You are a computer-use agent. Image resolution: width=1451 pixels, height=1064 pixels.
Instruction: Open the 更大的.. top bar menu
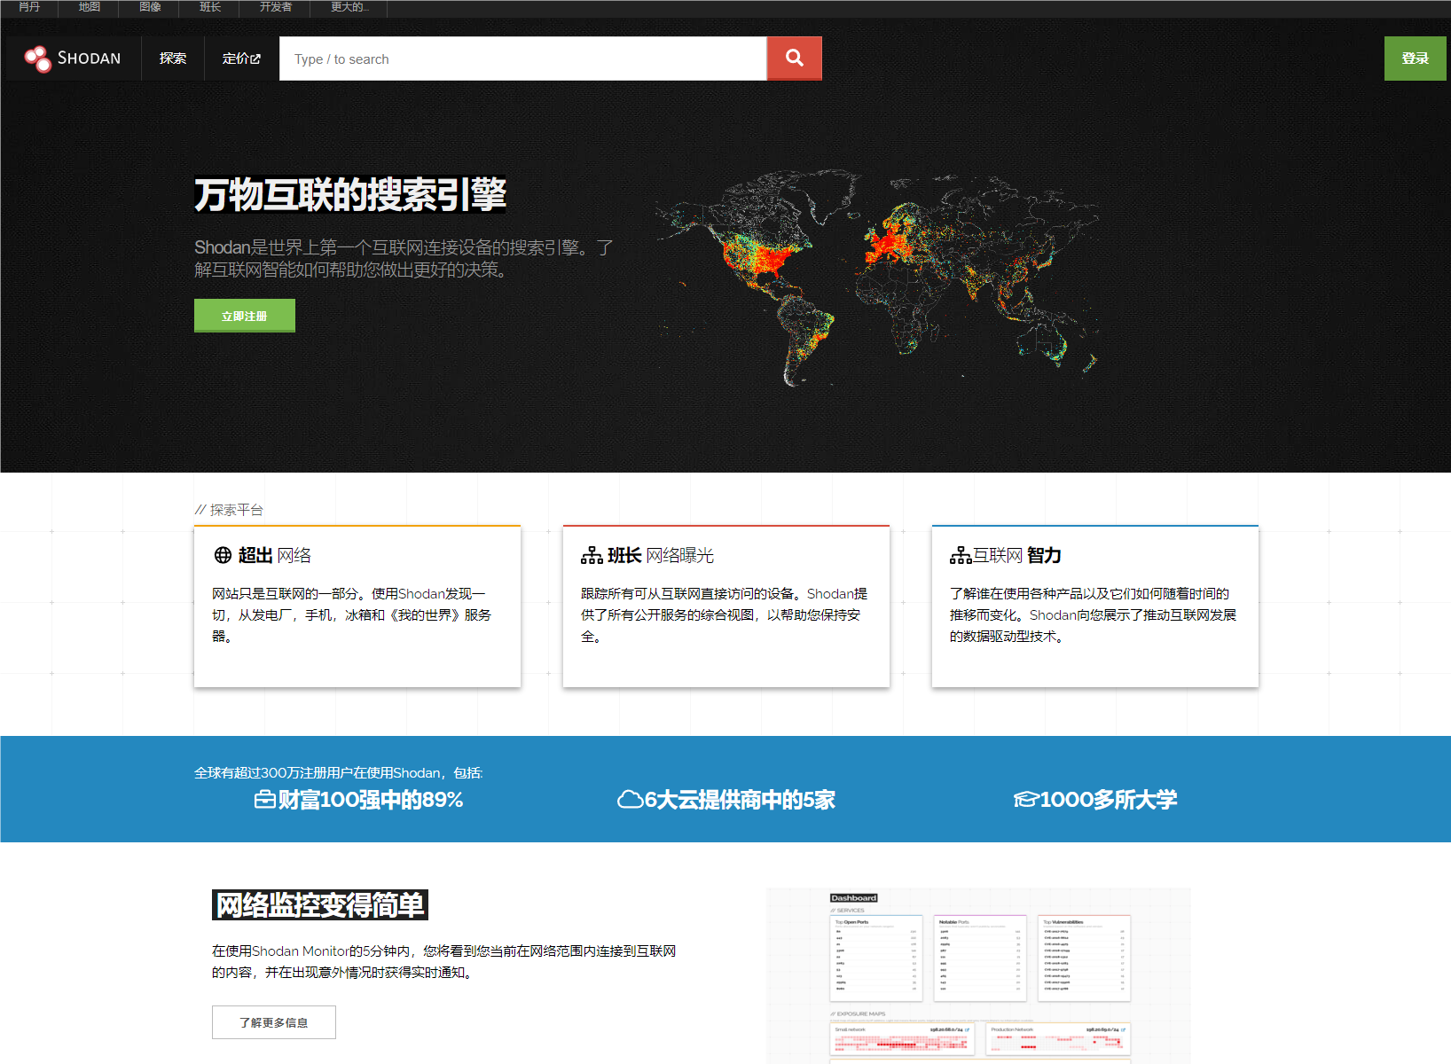pos(349,7)
